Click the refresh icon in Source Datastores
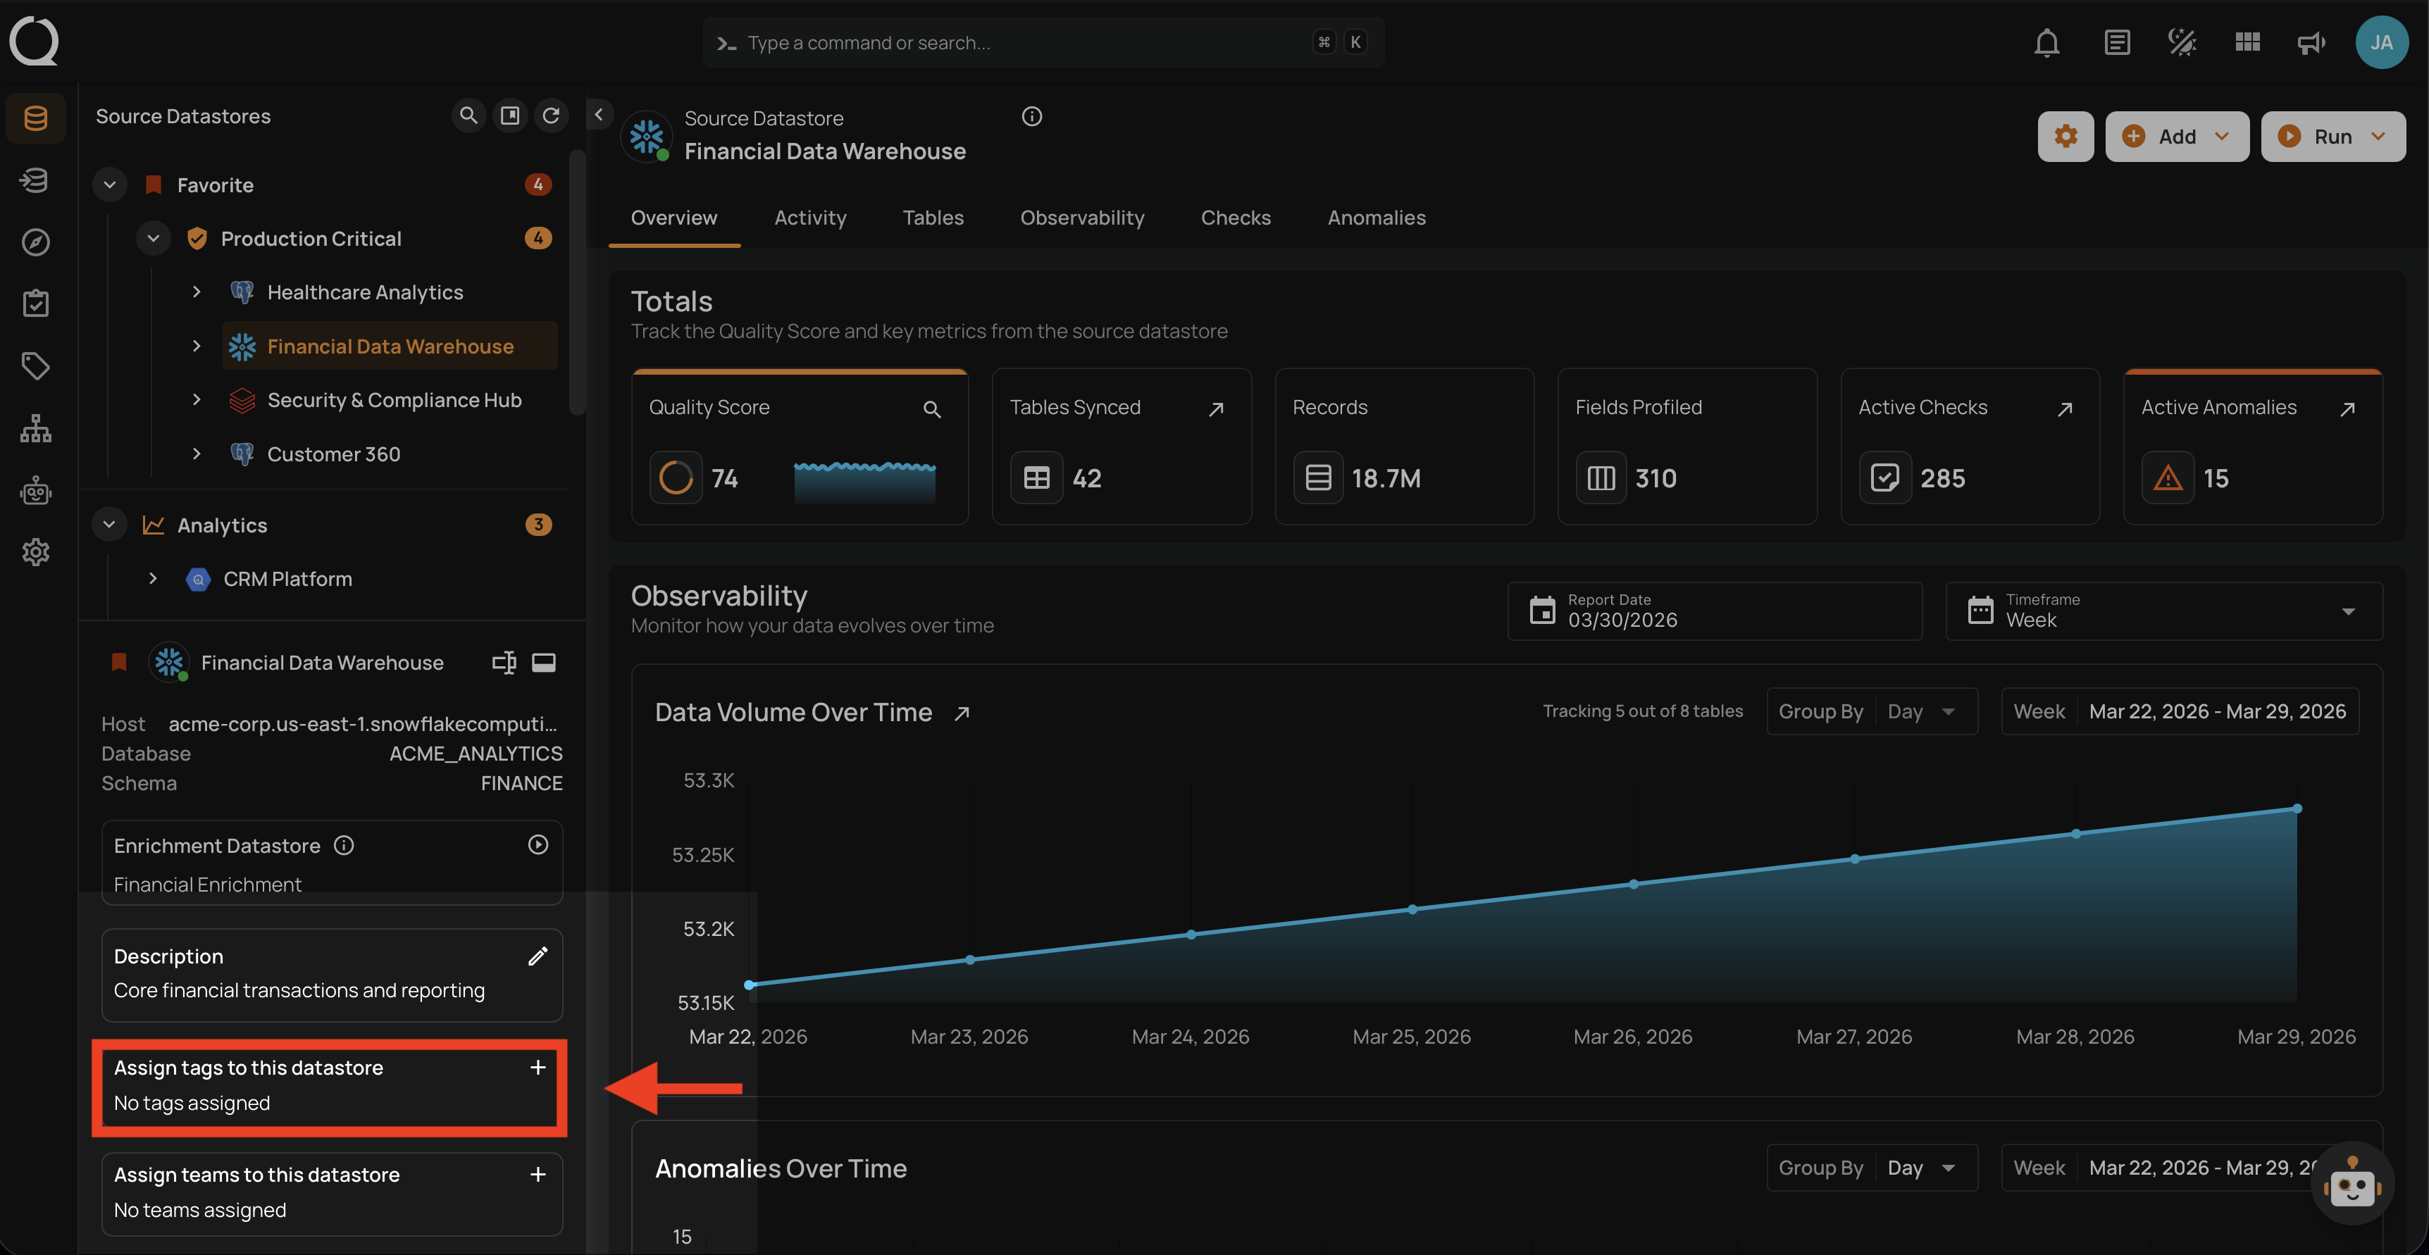The width and height of the screenshot is (2429, 1255). 551,115
